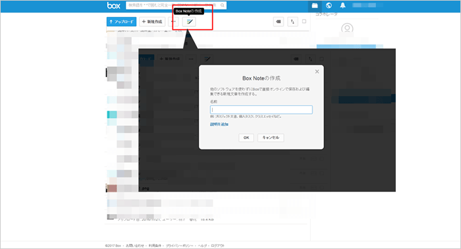Click the ログアウト footer link
The height and width of the screenshot is (249, 461).
[217, 246]
